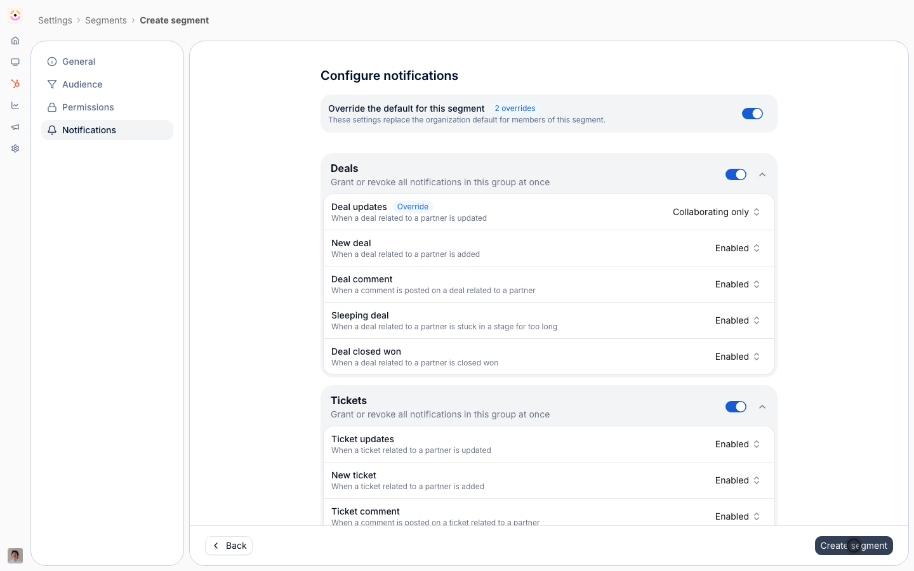Screen dimensions: 914x571
Task: Go back with the Back button
Action: pos(229,546)
